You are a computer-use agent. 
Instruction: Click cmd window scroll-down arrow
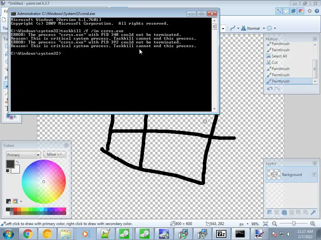pyautogui.click(x=214, y=109)
